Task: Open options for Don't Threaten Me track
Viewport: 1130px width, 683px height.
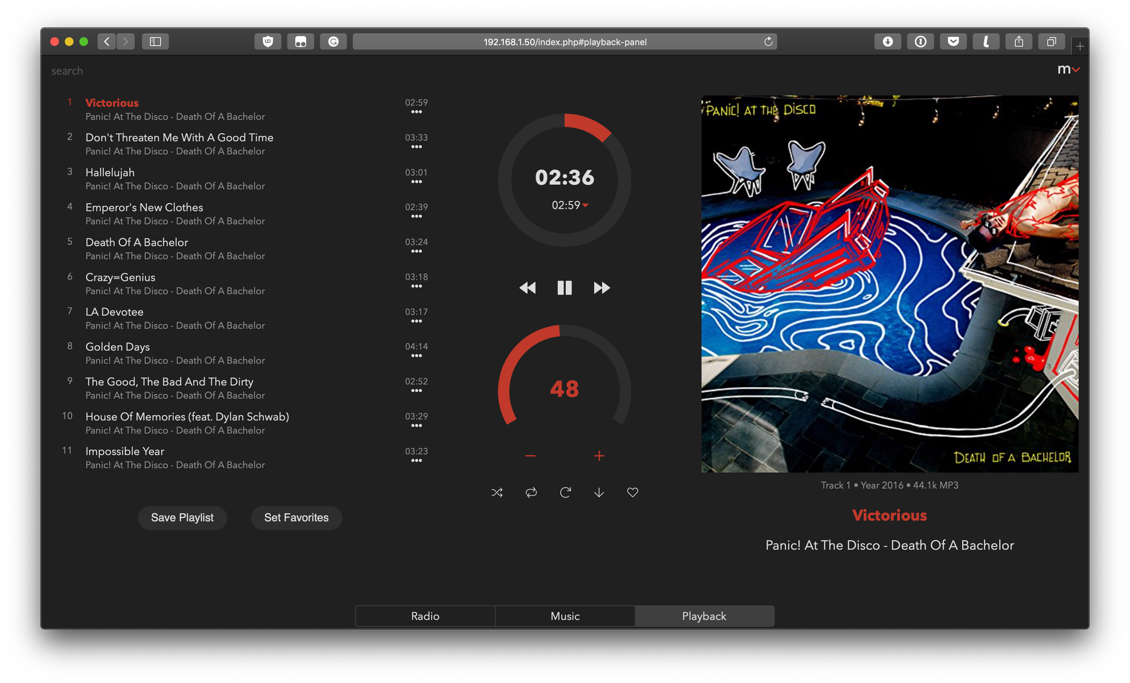Action: coord(416,147)
